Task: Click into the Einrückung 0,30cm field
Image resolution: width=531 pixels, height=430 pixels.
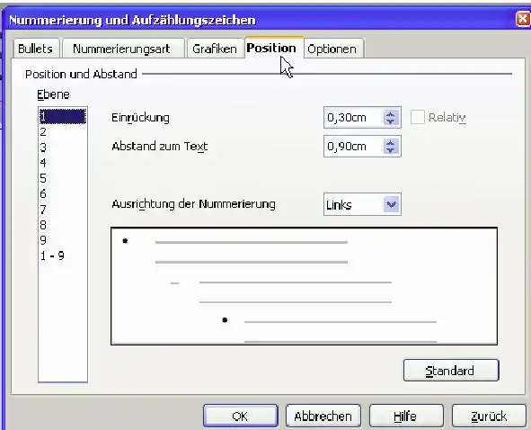Action: 354,117
